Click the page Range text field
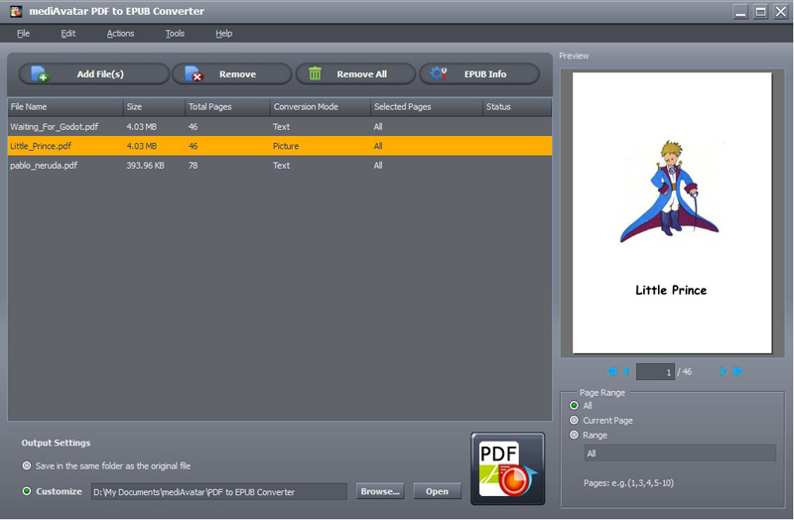 point(680,454)
